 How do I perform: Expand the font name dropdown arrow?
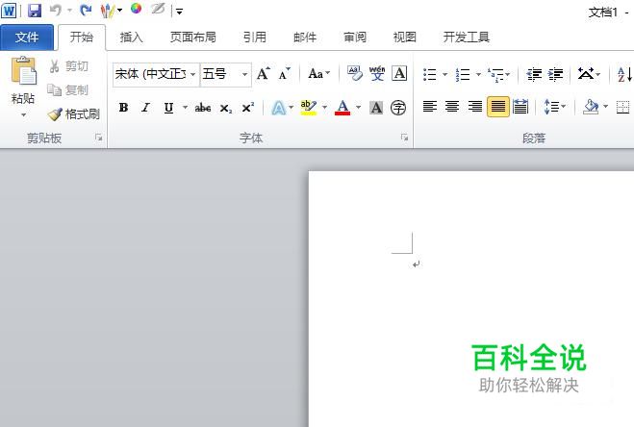click(x=192, y=74)
